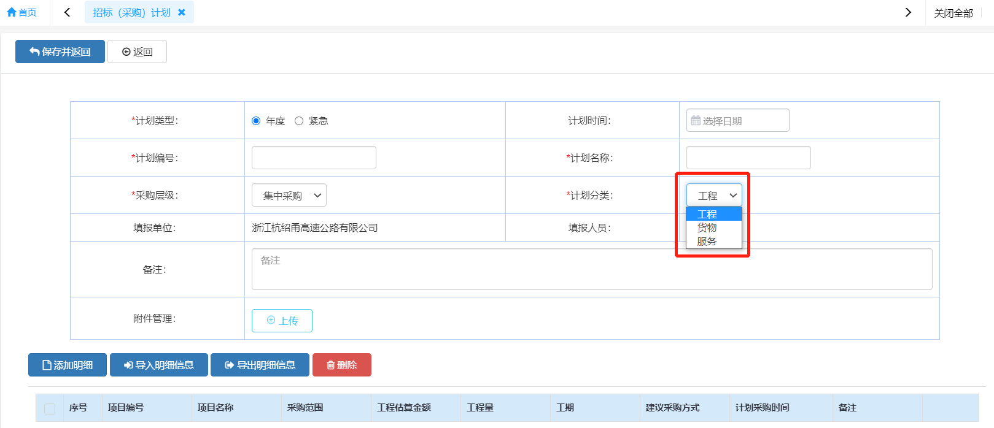Click the red 删除 delete button
This screenshot has width=994, height=428.
[x=342, y=365]
